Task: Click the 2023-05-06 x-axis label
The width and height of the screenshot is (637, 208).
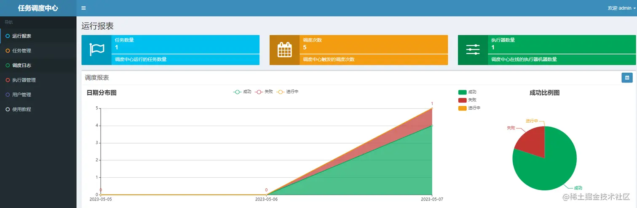Action: point(266,199)
